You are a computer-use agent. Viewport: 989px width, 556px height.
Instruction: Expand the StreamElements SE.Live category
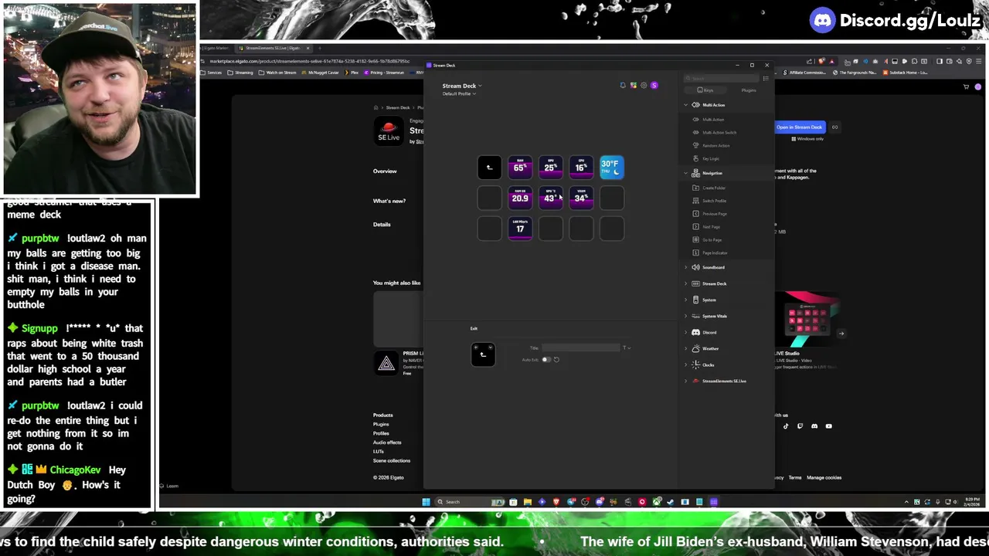pos(685,381)
